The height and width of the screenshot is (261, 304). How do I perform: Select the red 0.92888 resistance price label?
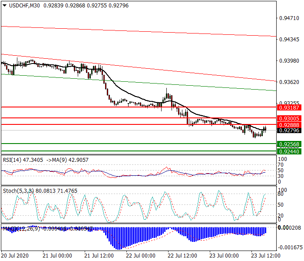[x=289, y=125]
